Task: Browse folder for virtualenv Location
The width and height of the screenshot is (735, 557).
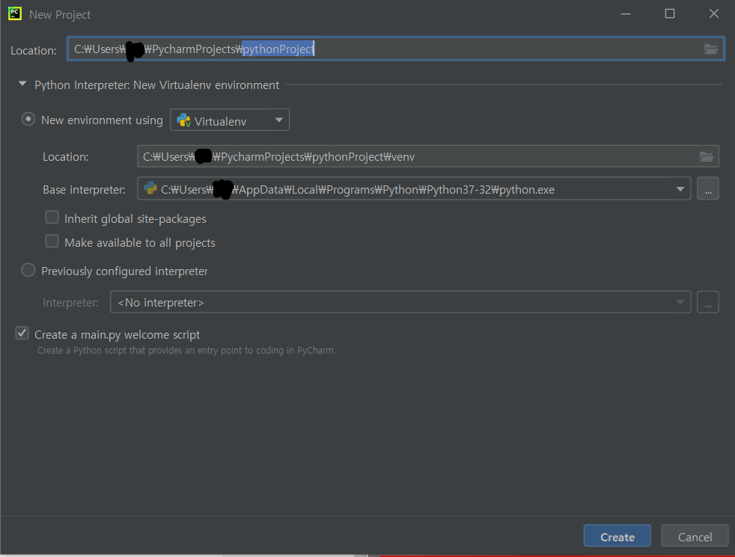Action: pyautogui.click(x=707, y=157)
